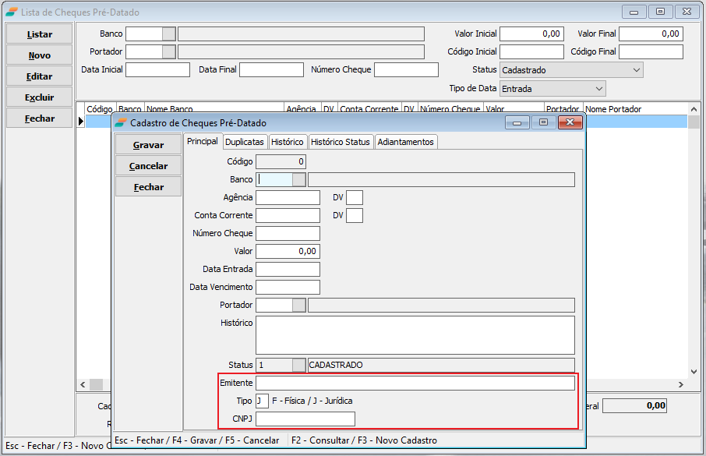Click the Portador lookup button in the list filter

[168, 51]
